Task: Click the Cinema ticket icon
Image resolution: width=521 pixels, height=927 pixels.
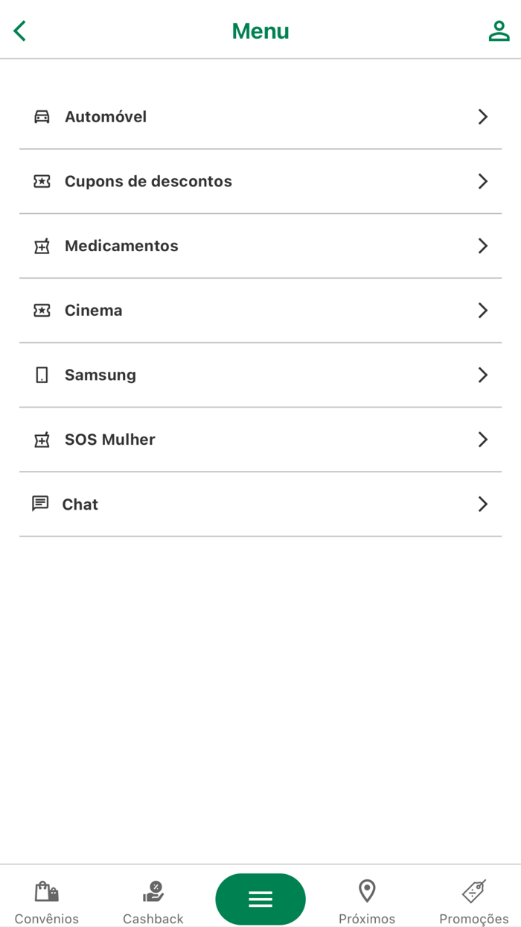Action: (42, 310)
